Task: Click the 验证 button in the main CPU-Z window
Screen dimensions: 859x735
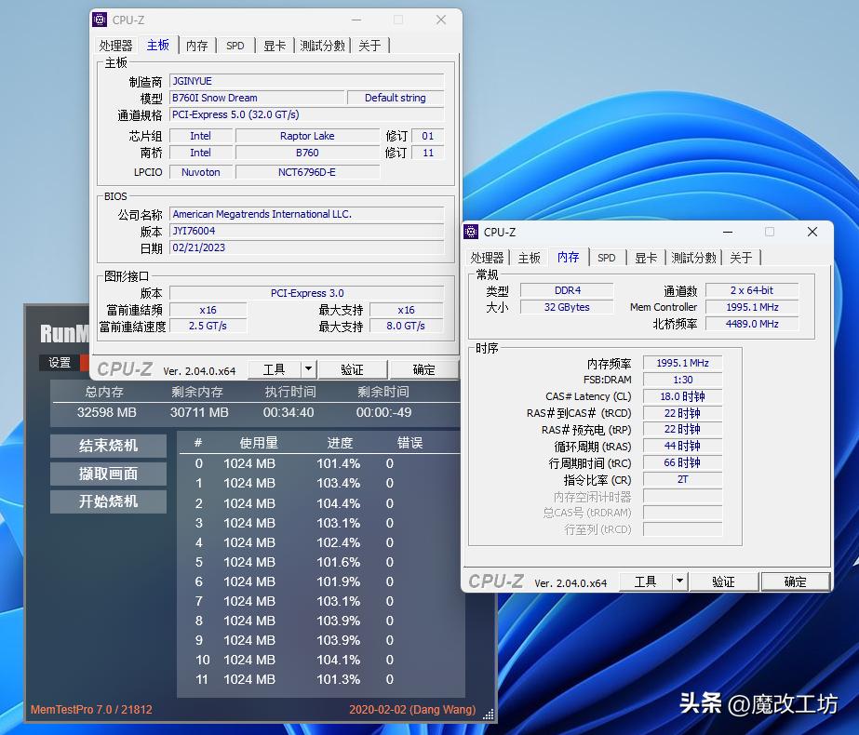Action: (x=353, y=369)
